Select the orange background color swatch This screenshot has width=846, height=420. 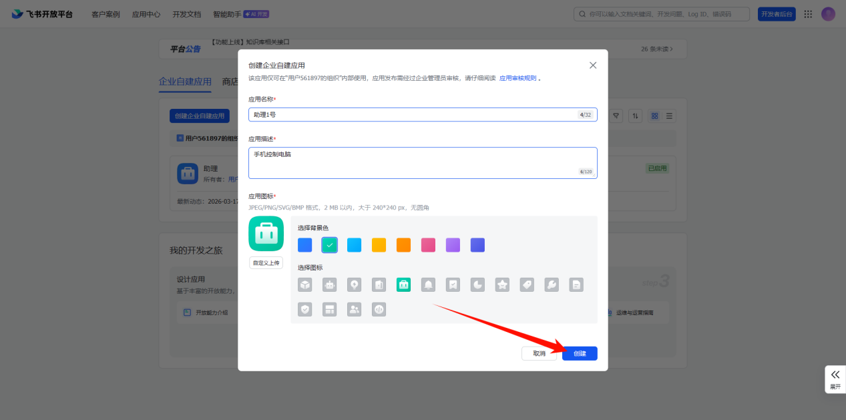pos(403,245)
